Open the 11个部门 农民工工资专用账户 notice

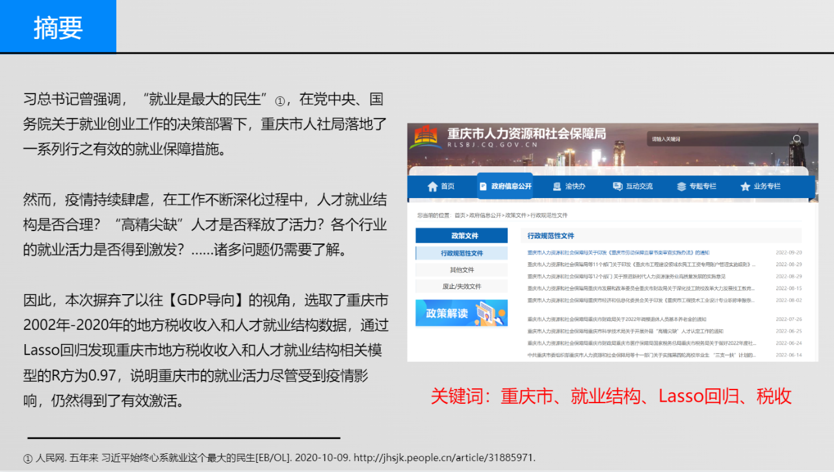tap(642, 264)
